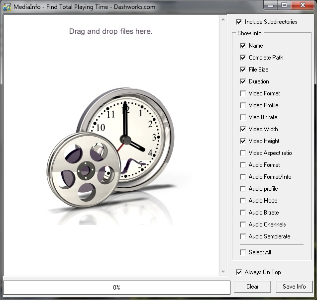Toggle the Include Subdirectories checkbox
Viewport: 317px width, 300px height.
[x=239, y=22]
